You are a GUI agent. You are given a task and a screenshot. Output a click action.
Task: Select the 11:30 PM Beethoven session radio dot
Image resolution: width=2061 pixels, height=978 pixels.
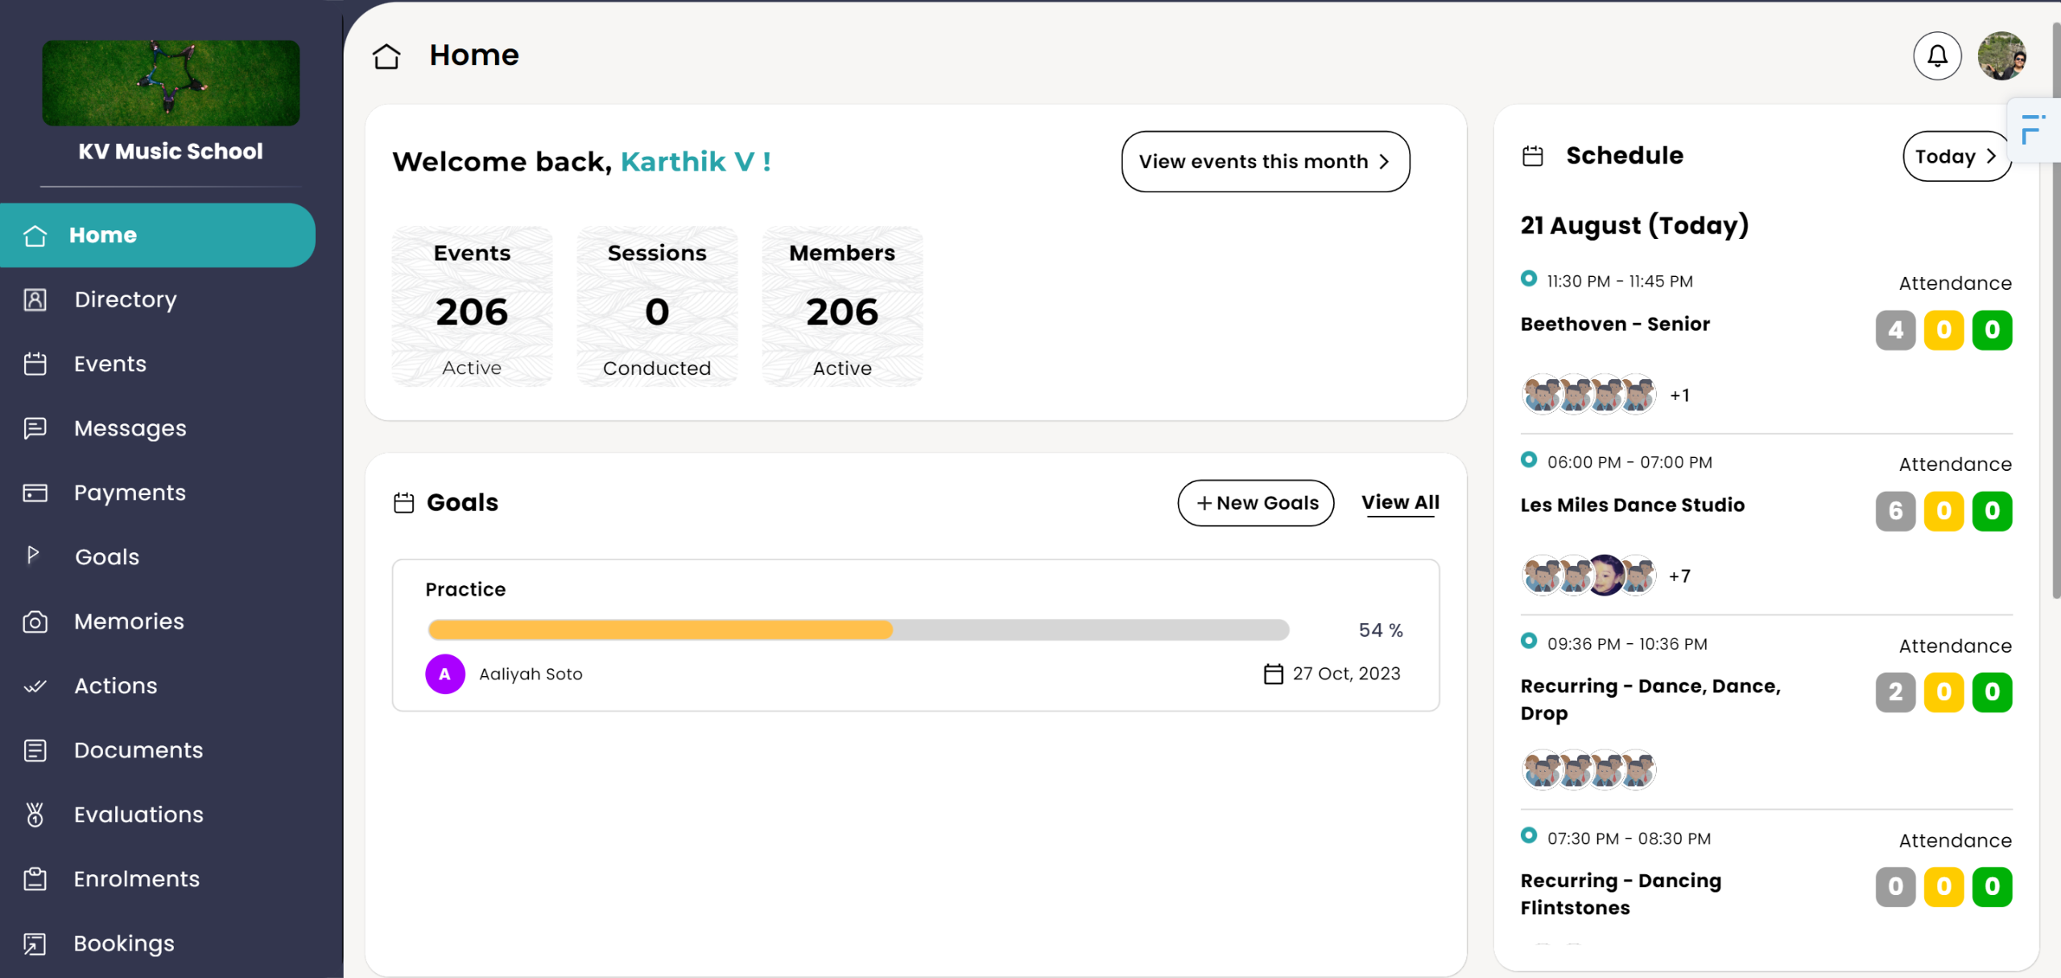coord(1528,279)
